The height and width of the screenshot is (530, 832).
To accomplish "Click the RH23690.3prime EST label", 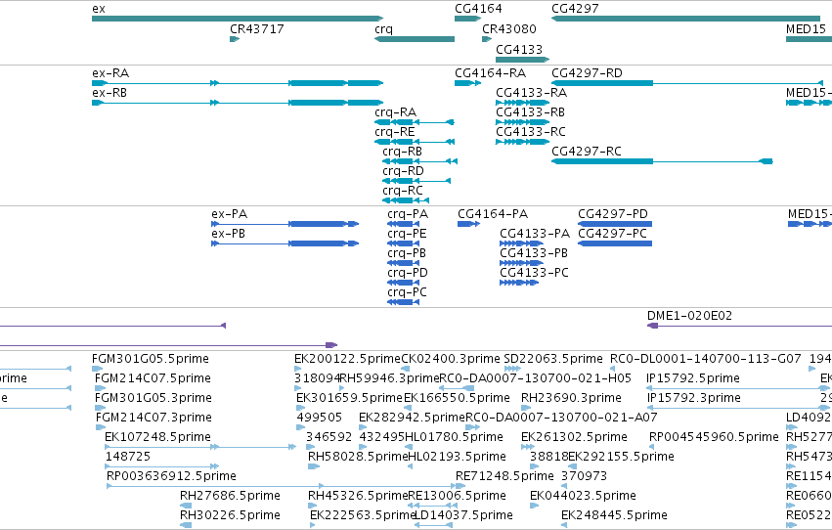I will (x=571, y=398).
